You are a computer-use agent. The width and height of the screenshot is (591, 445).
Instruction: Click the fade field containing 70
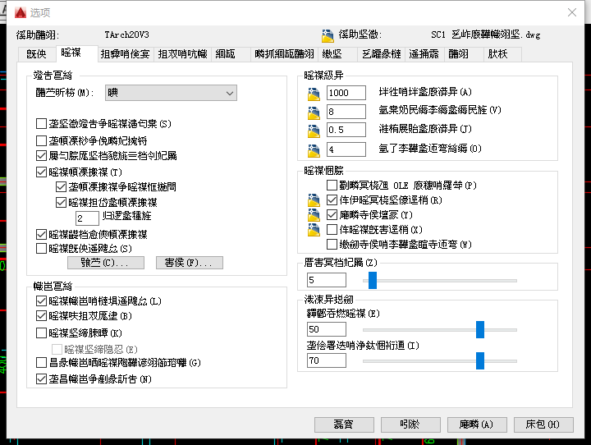327,360
